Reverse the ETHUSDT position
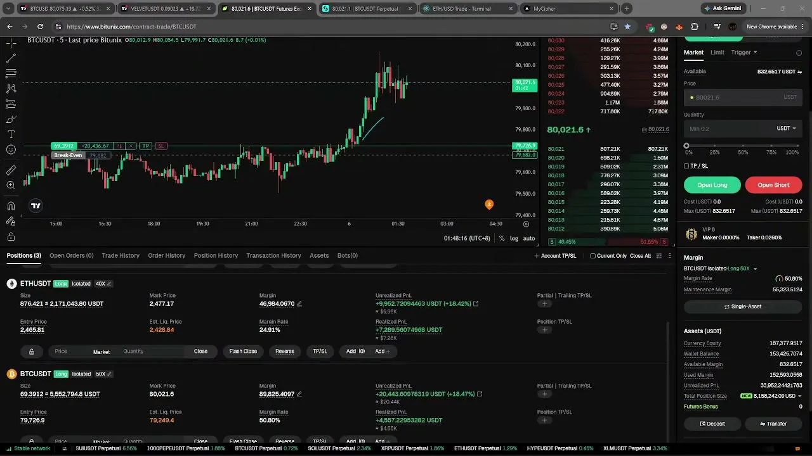This screenshot has height=456, width=812. (x=285, y=351)
